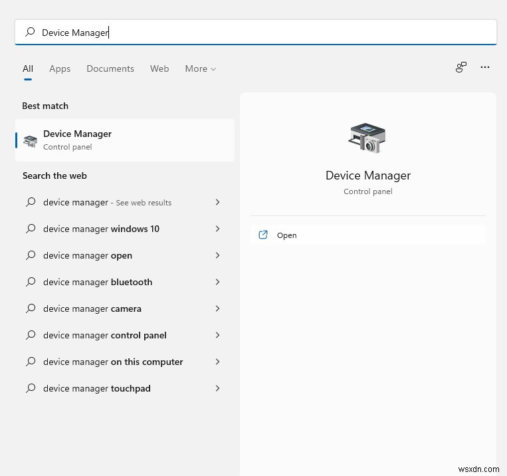Switch to the Apps tab

click(60, 68)
